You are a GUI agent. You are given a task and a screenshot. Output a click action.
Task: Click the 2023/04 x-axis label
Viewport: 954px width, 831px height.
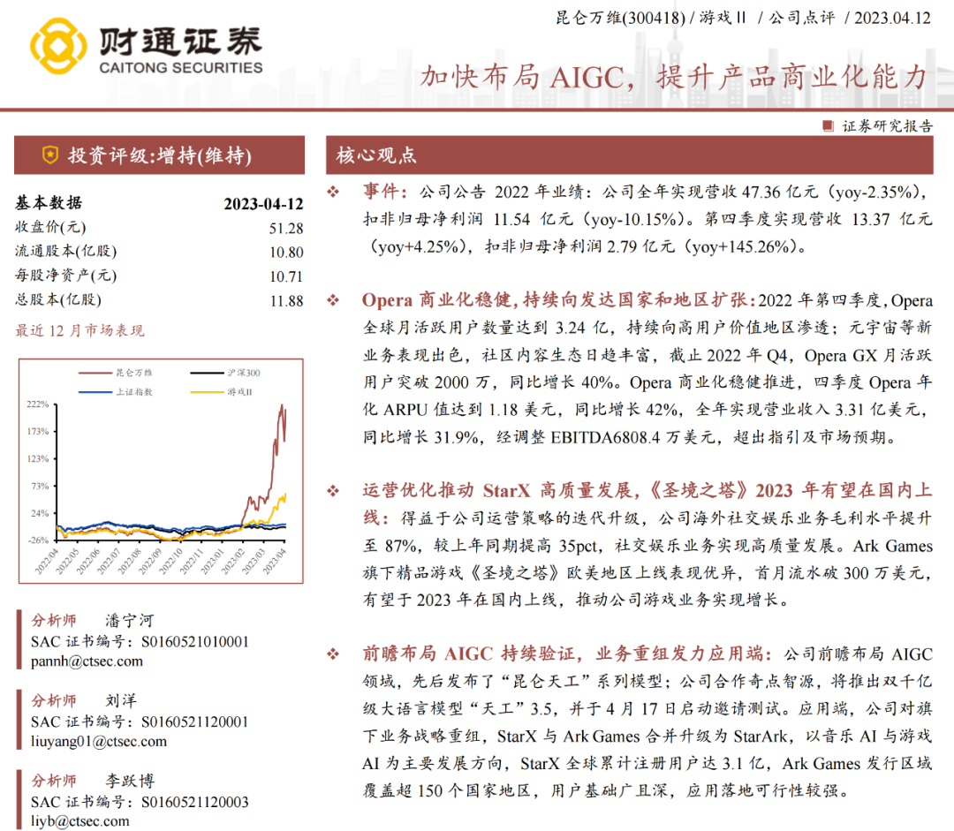(275, 561)
